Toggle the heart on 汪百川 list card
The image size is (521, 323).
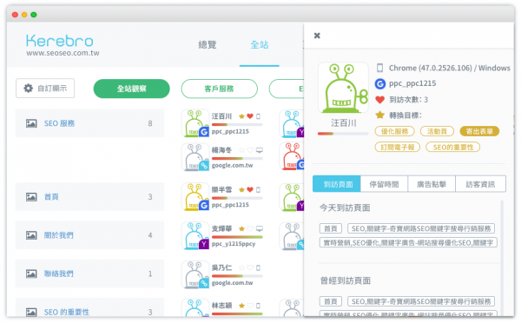250,116
